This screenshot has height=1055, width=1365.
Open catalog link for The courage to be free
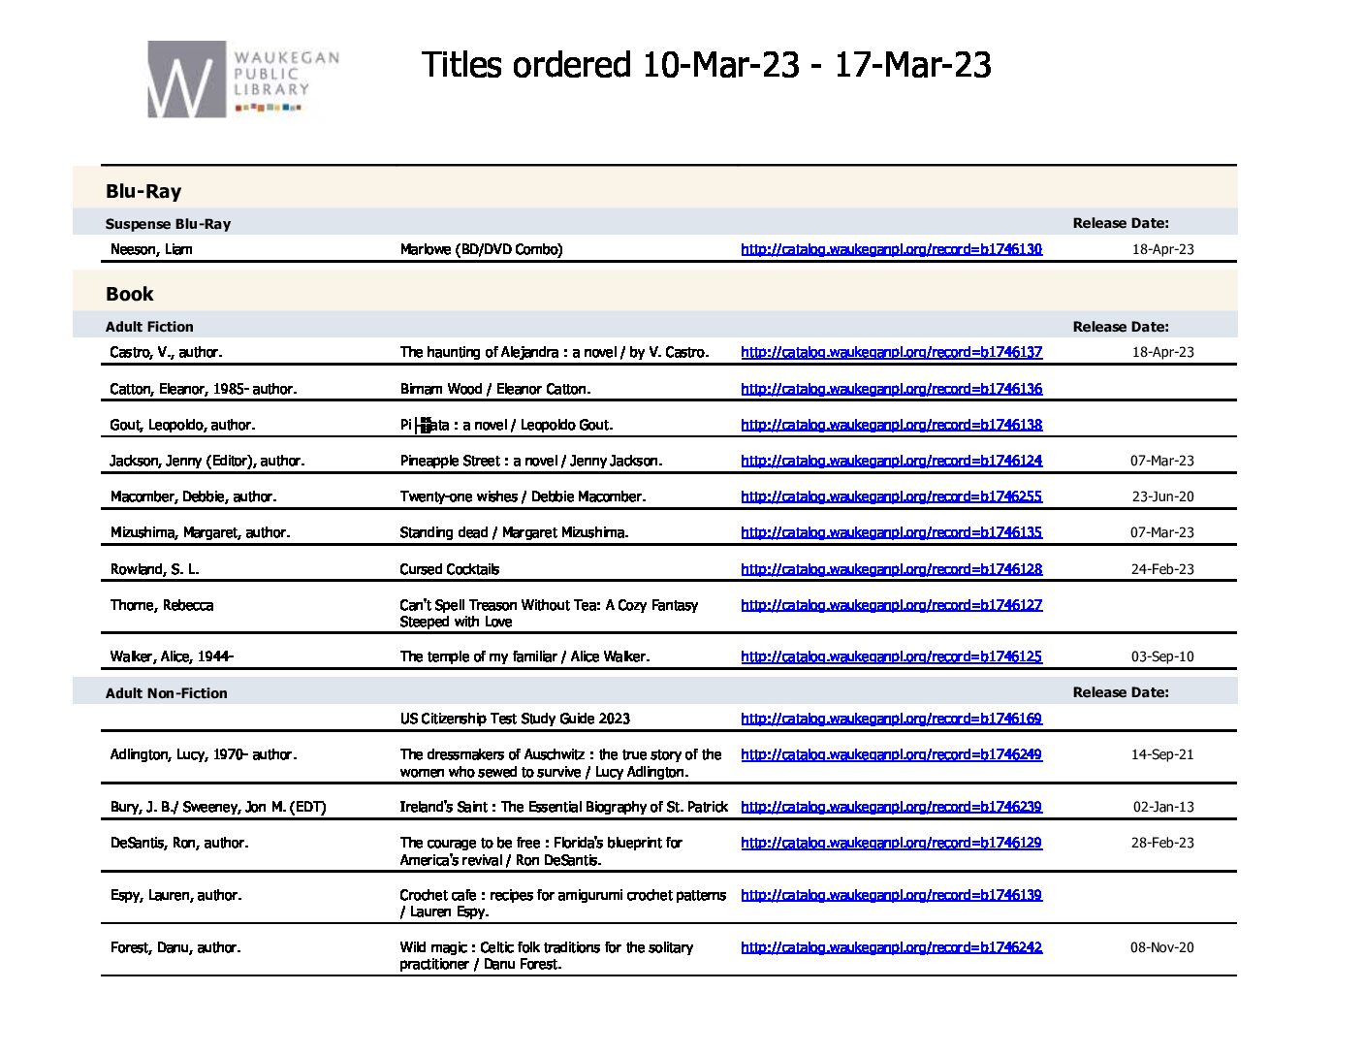(891, 843)
